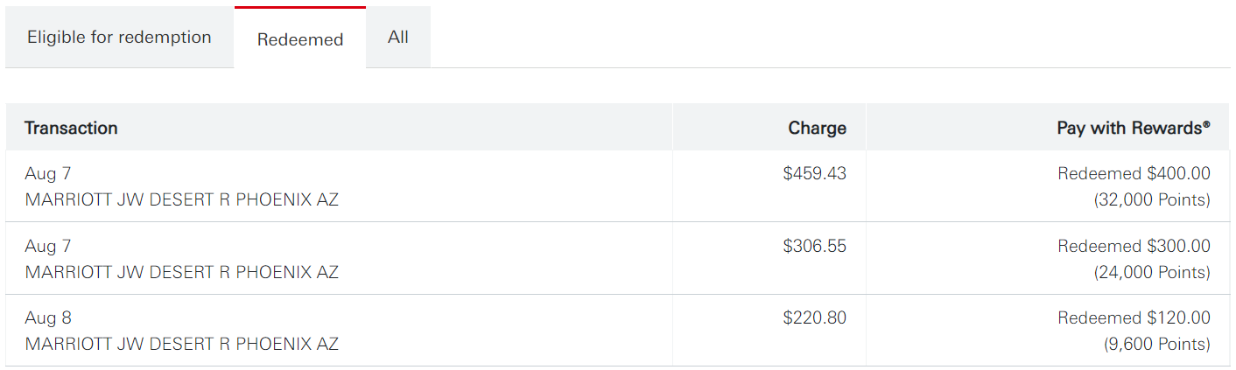Select the Aug 7 $306.55 Marriott transaction
The height and width of the screenshot is (370, 1236).
(181, 272)
